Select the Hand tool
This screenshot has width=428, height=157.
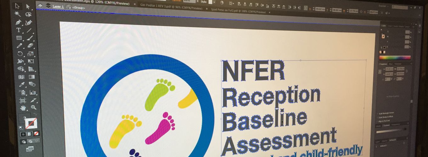tap(23, 108)
